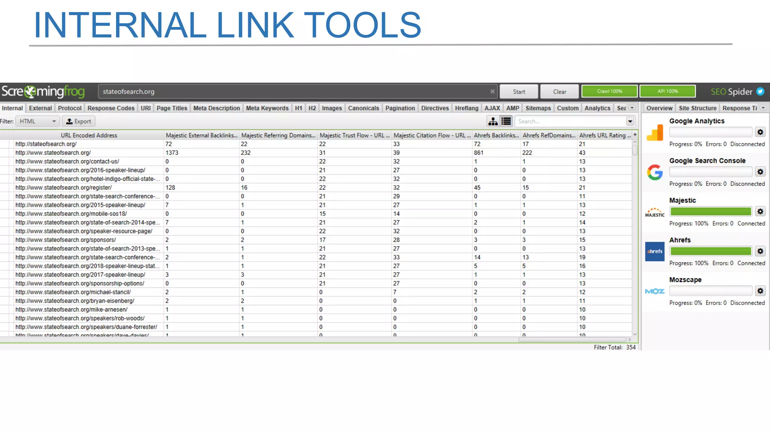Sort by Majestic External Backlinks column
Screen dimensions: 770x433
202,135
